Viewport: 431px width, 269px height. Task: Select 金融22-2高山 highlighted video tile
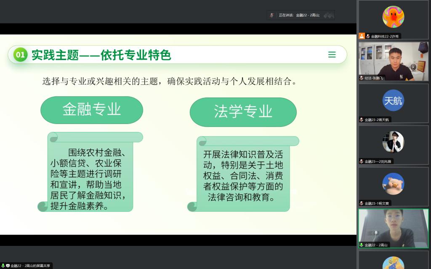coord(393,227)
